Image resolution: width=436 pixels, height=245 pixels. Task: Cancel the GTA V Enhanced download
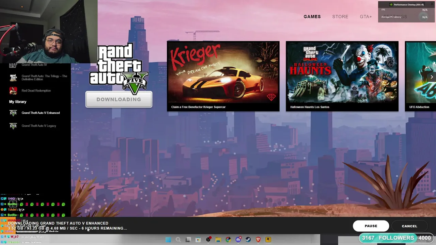click(x=409, y=226)
